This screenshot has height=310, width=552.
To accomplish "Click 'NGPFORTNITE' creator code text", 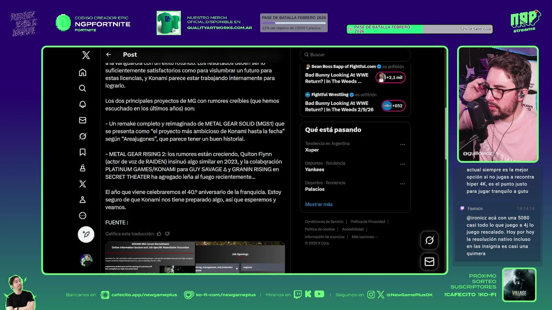I will point(103,24).
